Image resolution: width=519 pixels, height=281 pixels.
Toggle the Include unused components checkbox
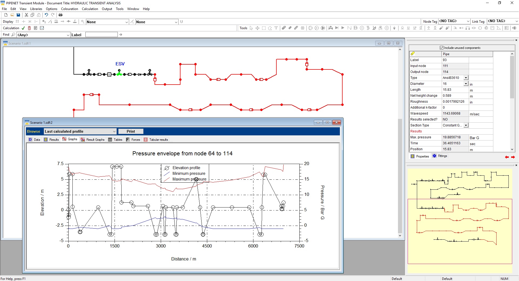pyautogui.click(x=441, y=48)
